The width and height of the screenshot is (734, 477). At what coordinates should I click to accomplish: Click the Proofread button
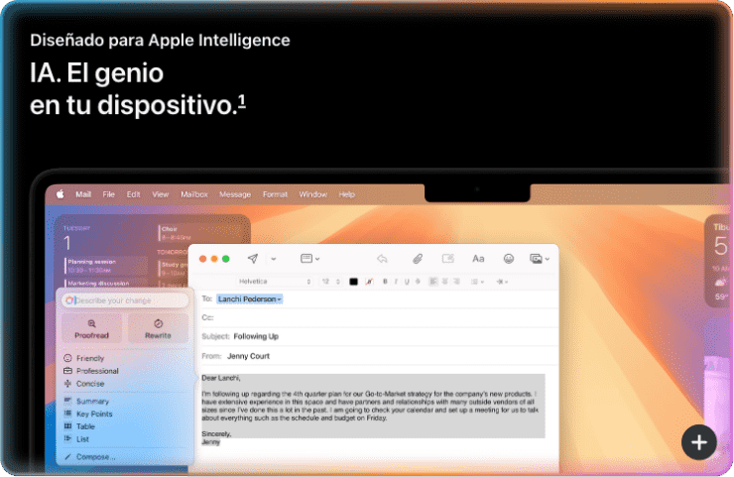click(x=91, y=329)
